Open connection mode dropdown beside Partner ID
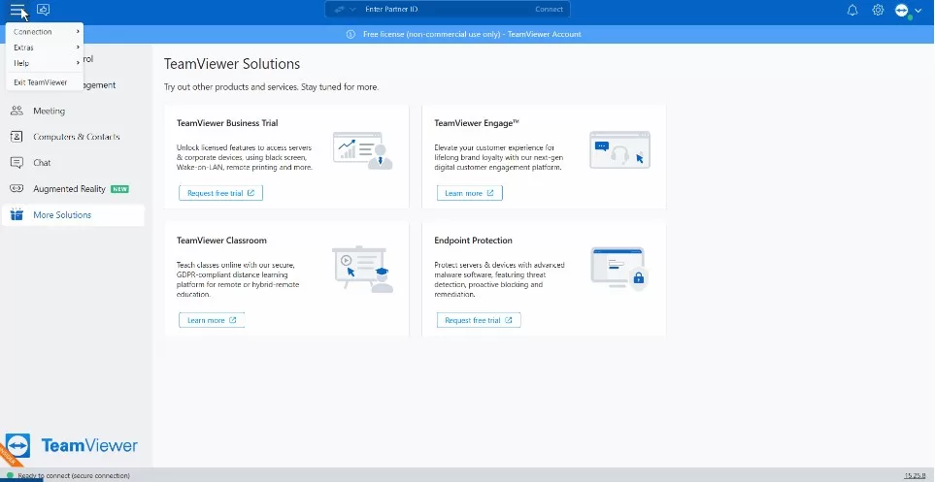 pyautogui.click(x=345, y=9)
